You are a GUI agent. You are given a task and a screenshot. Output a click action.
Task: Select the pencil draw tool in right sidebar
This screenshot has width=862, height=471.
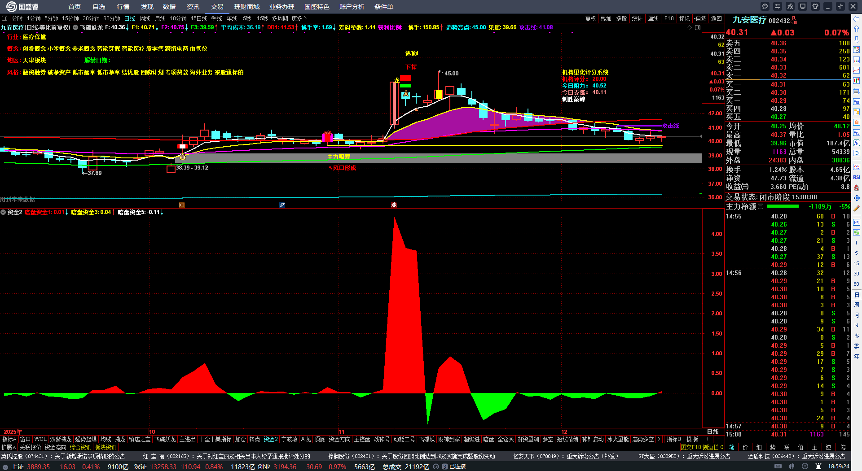pyautogui.click(x=857, y=209)
